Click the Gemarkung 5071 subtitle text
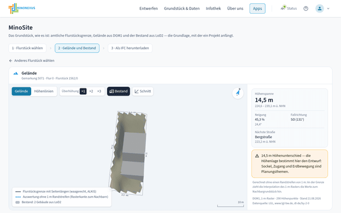Image resolution: width=341 pixels, height=213 pixels. coord(50,78)
